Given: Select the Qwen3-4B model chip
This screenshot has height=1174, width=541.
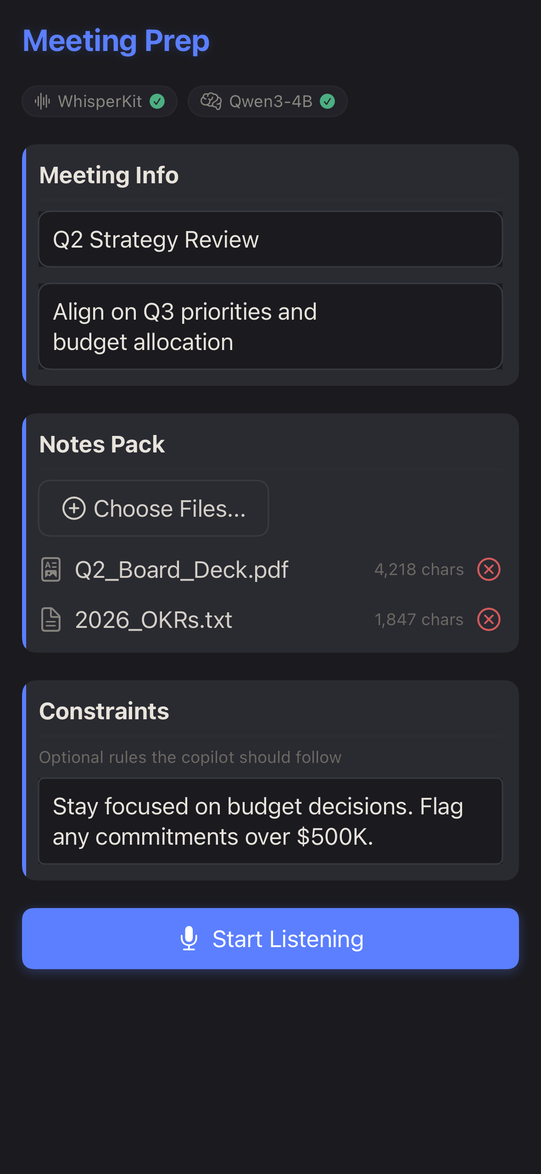Looking at the screenshot, I should pos(268,102).
